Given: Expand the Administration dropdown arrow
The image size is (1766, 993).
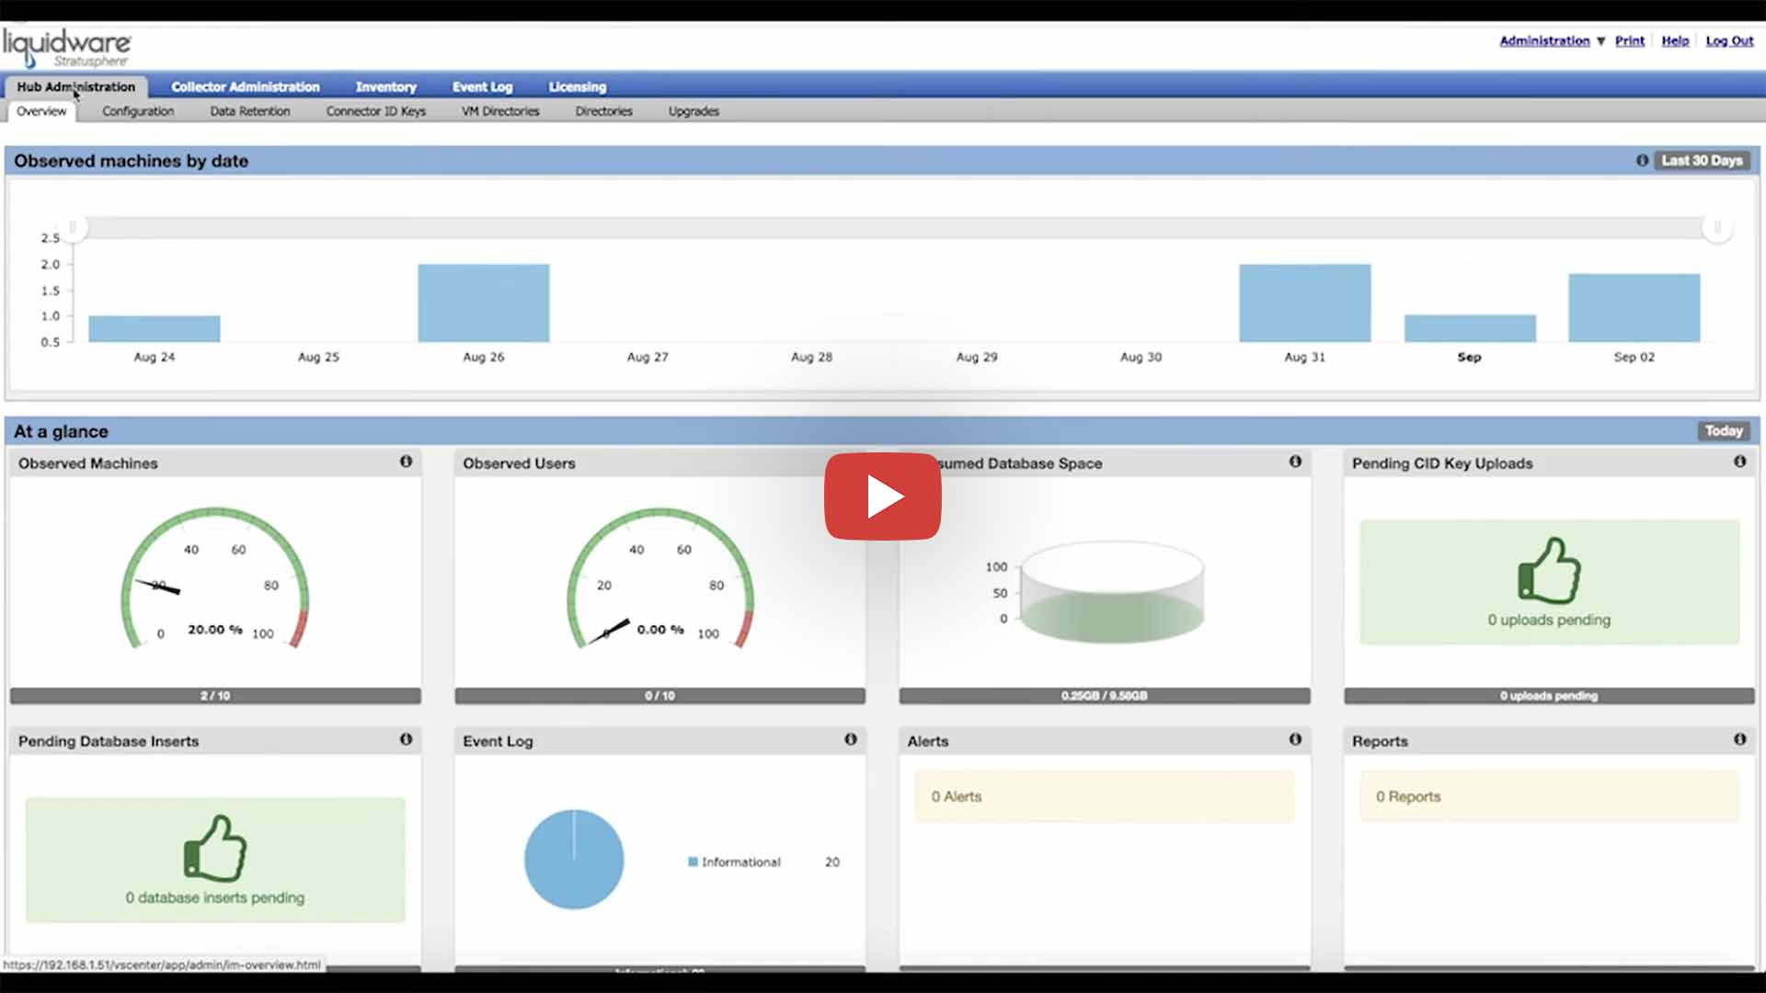Looking at the screenshot, I should point(1600,41).
